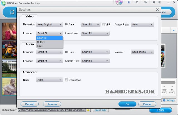Screen dimensions: 178x115
Task: Enable the VBR checkbox
Action: pyautogui.click(x=103, y=25)
